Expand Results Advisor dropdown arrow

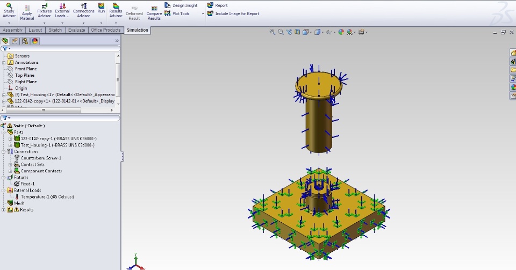tap(116, 23)
